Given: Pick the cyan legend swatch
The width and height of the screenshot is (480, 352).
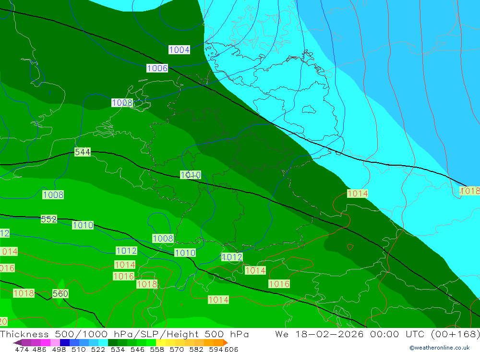Looking at the screenshot, I should click(103, 342).
